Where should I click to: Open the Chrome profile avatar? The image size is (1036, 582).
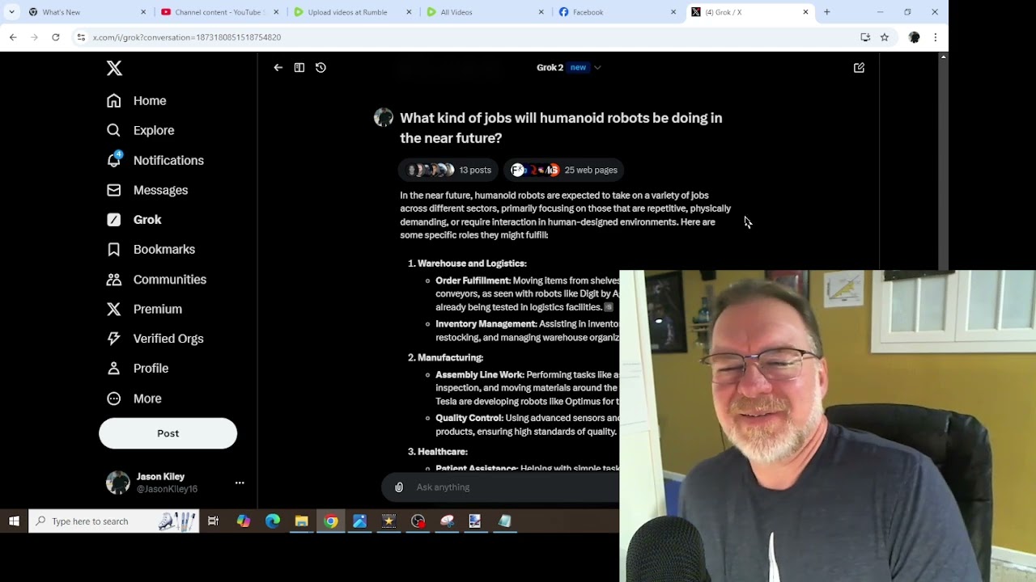click(915, 37)
